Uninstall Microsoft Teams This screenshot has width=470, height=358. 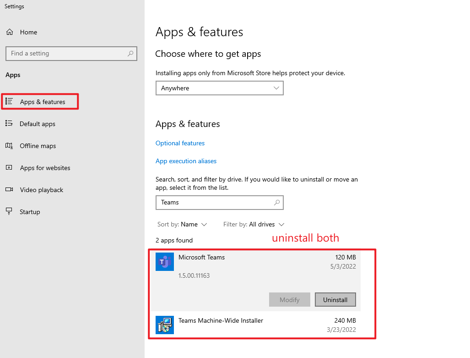click(335, 300)
